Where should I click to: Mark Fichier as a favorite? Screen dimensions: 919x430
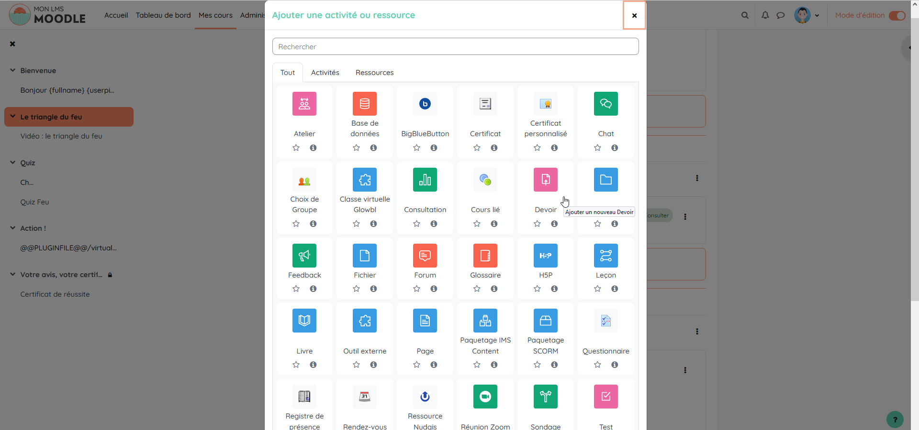357,289
